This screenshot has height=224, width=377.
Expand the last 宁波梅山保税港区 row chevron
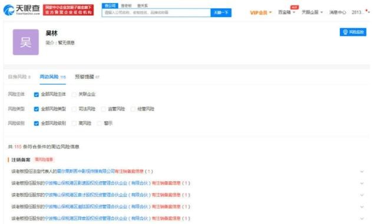tap(362, 219)
